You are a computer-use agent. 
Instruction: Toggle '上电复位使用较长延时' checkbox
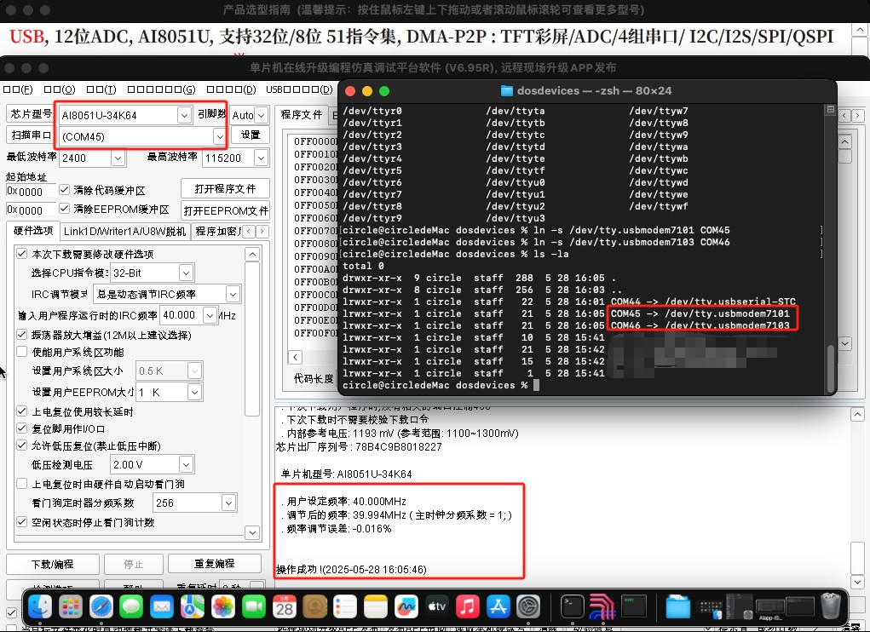[x=21, y=411]
